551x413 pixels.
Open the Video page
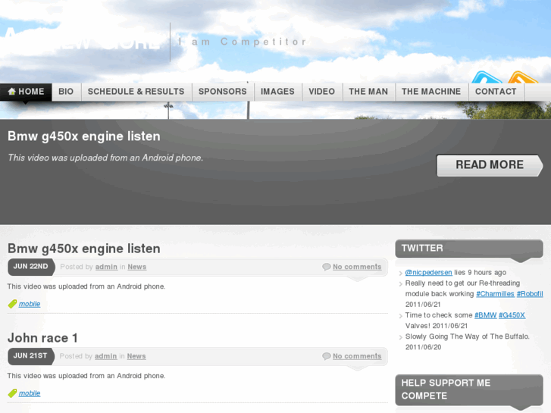pos(321,92)
